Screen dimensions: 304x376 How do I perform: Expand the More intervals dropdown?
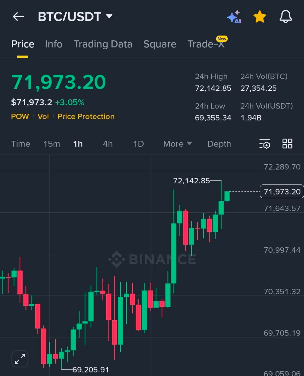point(177,144)
